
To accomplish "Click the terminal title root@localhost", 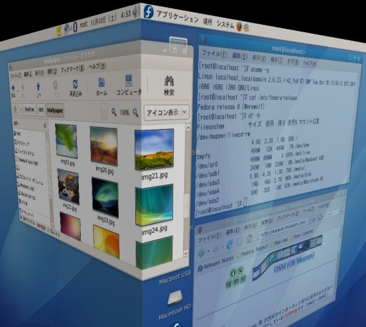I will click(x=288, y=50).
